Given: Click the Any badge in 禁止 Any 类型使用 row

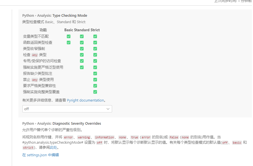Looking at the screenshot, I should click(x=34, y=80).
